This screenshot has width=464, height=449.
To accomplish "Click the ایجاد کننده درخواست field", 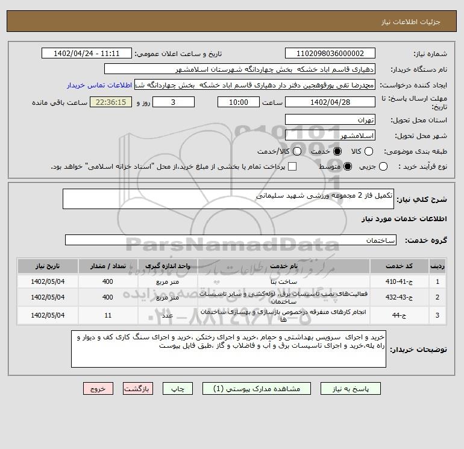I will tap(255, 85).
